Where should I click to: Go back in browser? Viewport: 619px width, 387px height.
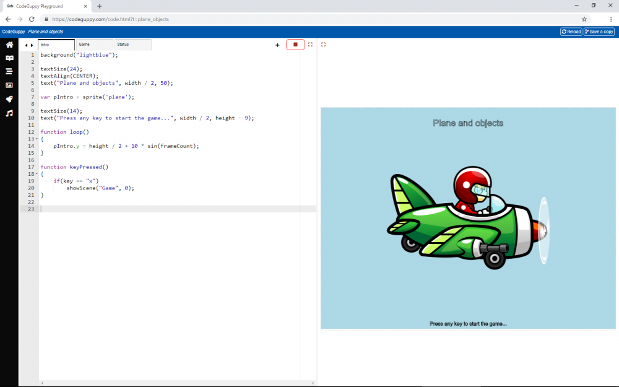(x=8, y=19)
